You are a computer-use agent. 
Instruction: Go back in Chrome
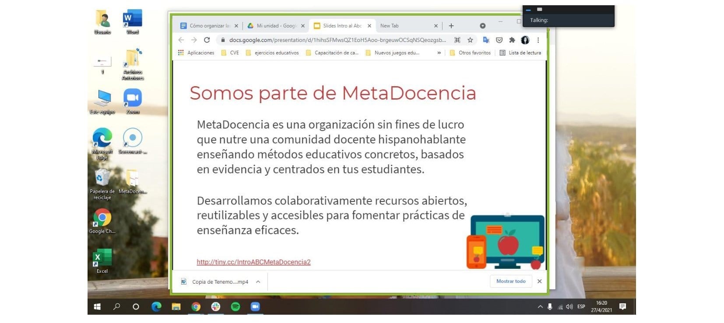[181, 40]
